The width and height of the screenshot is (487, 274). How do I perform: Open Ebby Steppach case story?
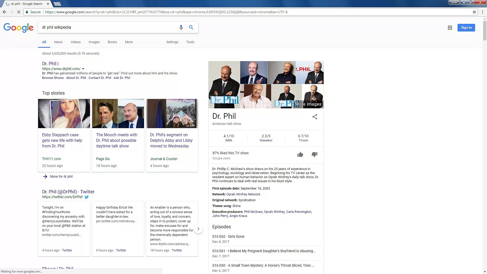[x=62, y=140]
